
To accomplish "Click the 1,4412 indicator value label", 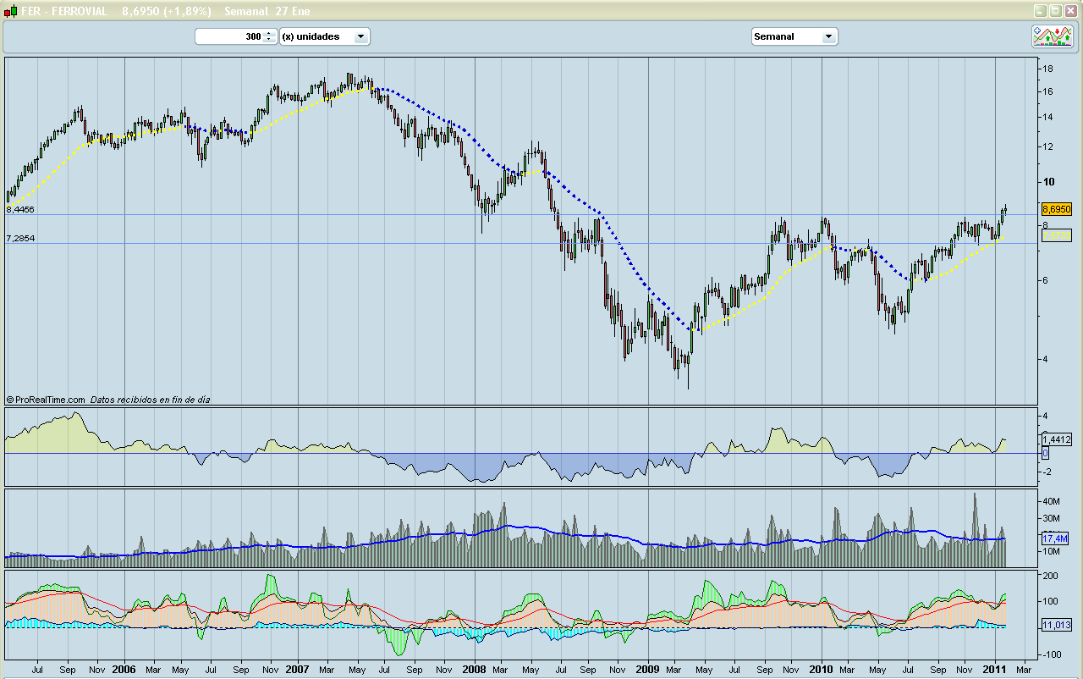I will pyautogui.click(x=1057, y=439).
